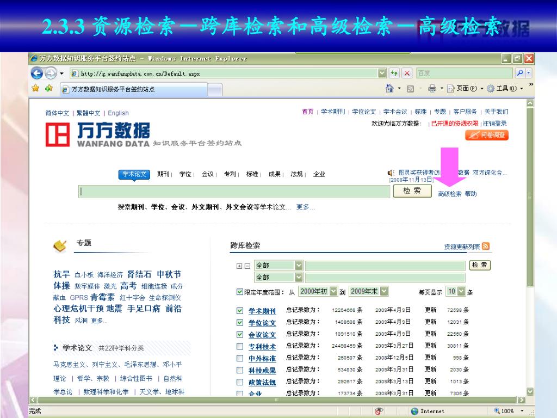Click the URL address bar
The height and width of the screenshot is (418, 557).
(x=224, y=73)
